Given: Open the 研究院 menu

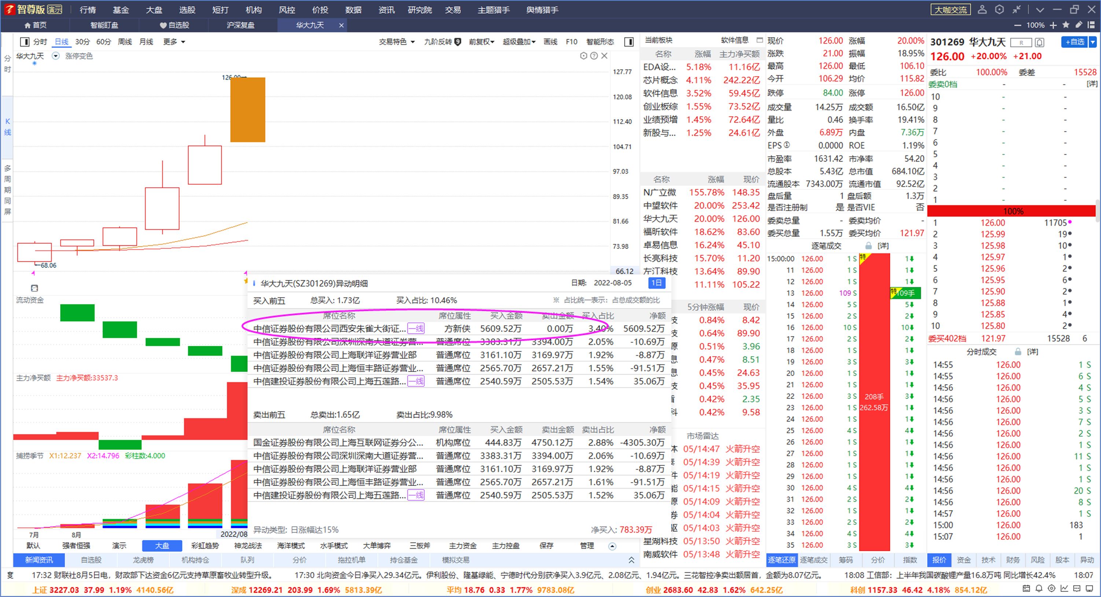Looking at the screenshot, I should pos(420,10).
